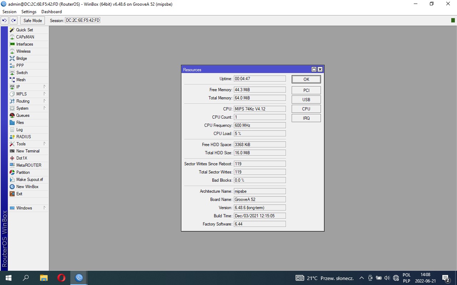Screen dimensions: 457x285
Task: Click the USB button
Action: (306, 100)
